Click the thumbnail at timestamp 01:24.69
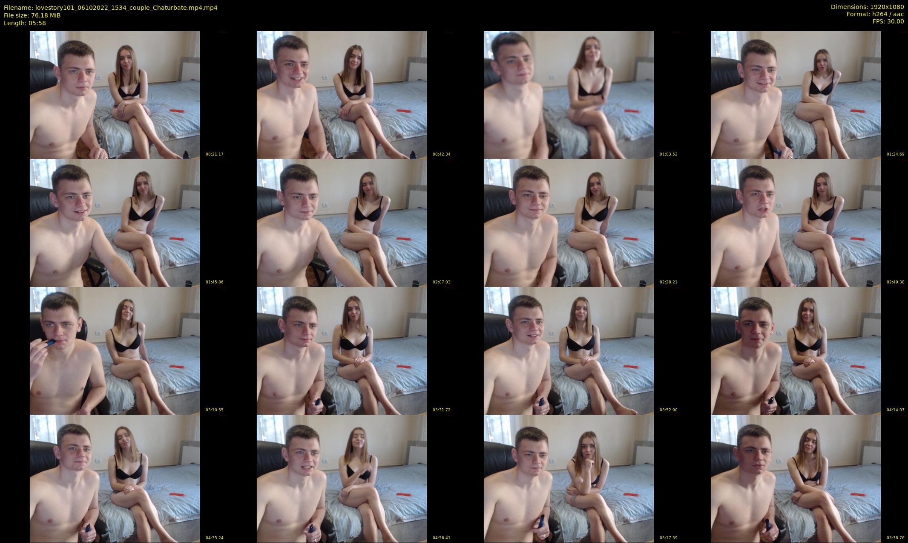The height and width of the screenshot is (543, 908). click(x=796, y=95)
